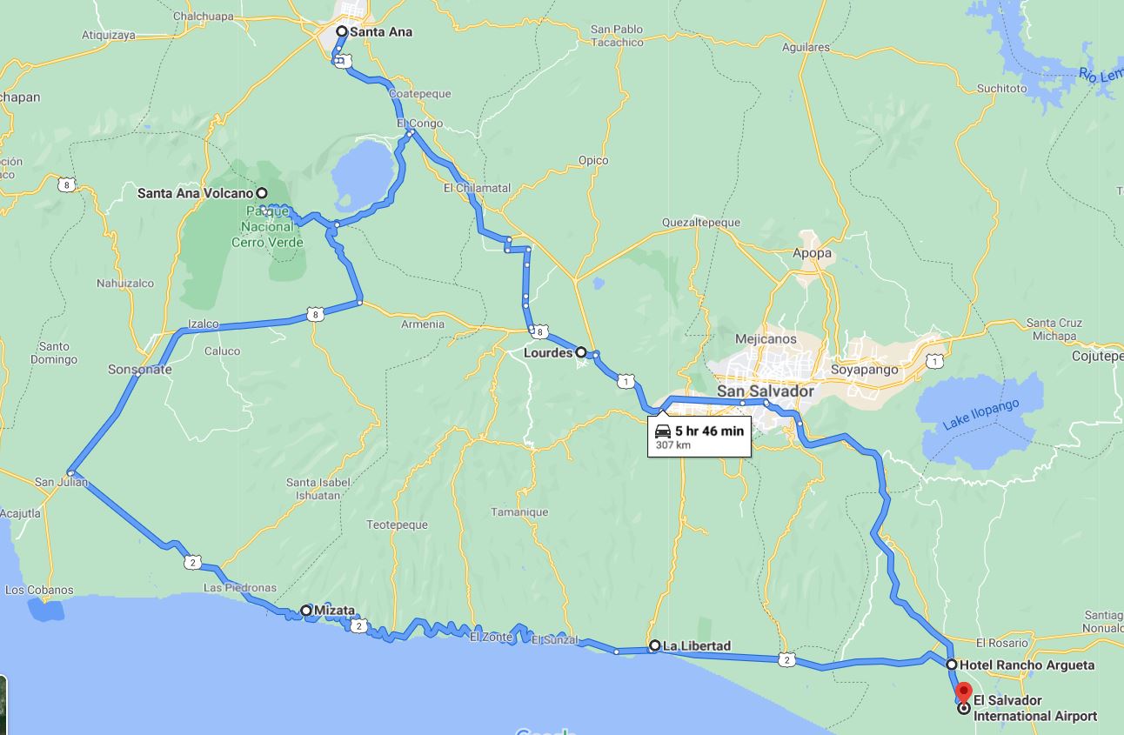Click the Armenia town label
This screenshot has height=735, width=1124.
tap(423, 324)
